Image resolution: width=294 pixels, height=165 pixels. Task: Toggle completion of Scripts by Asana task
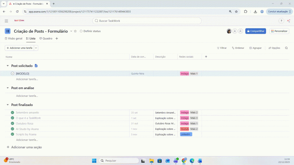[12, 134]
